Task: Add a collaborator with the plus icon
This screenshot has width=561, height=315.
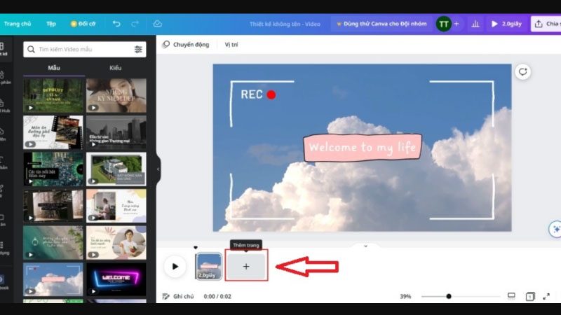Action: tap(457, 24)
